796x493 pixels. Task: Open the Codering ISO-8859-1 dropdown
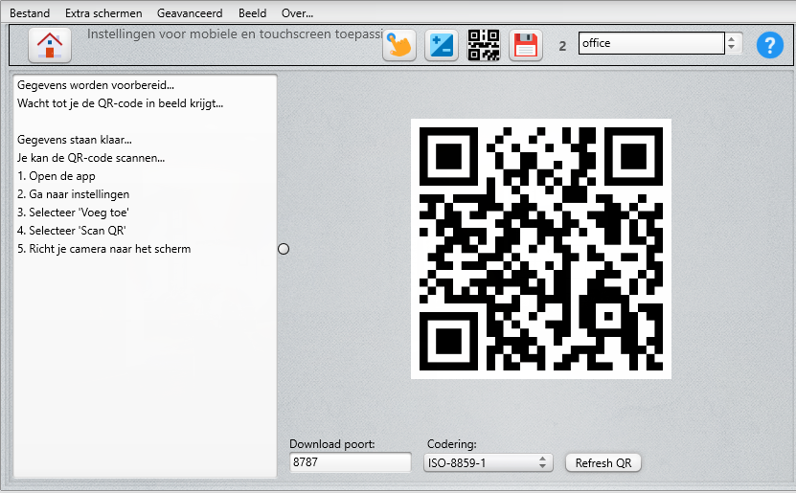pos(488,462)
